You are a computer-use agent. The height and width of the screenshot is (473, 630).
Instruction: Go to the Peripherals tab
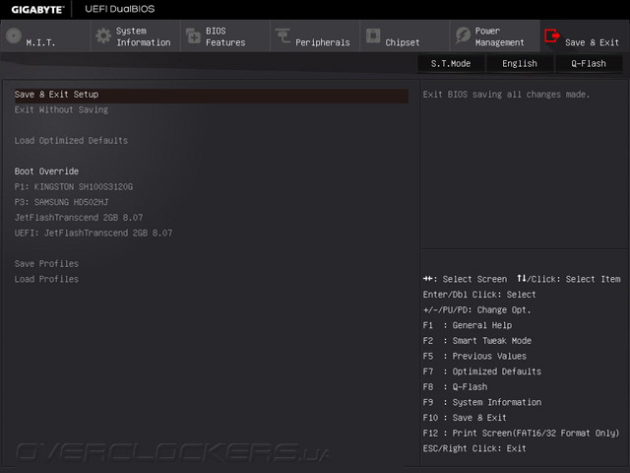(315, 35)
